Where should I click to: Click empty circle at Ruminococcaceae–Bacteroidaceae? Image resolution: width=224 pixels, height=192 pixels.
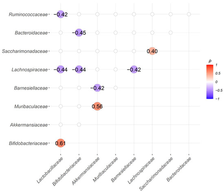(189, 14)
